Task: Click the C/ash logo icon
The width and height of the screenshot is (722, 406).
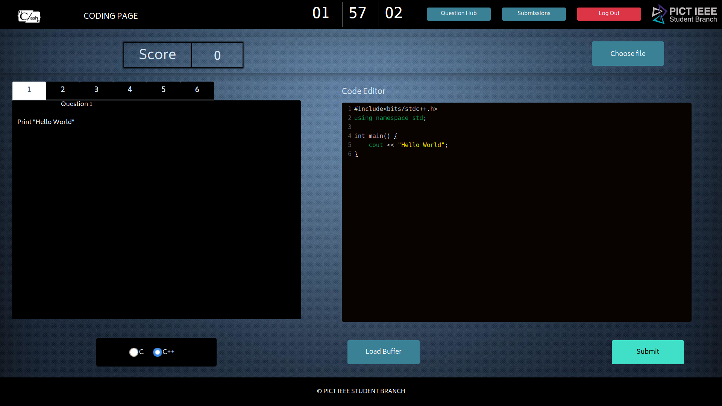Action: pos(28,17)
